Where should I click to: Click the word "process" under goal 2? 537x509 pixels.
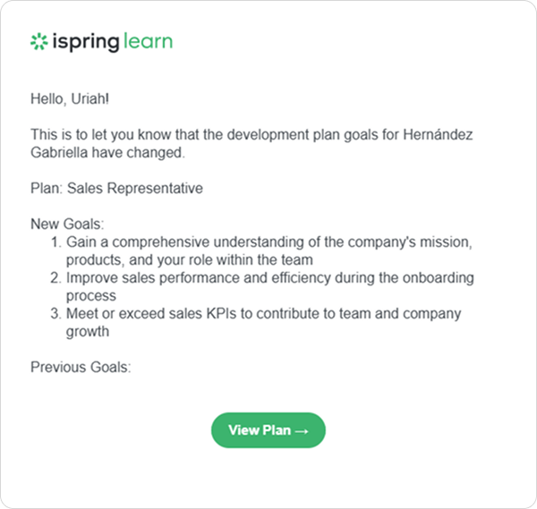91,296
